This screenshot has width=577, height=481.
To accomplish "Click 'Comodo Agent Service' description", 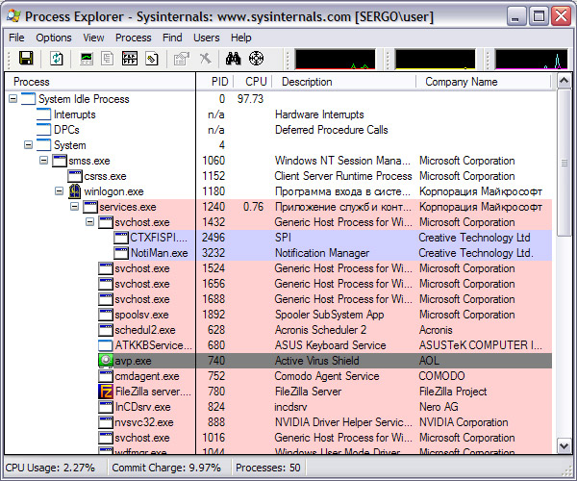I will click(327, 376).
